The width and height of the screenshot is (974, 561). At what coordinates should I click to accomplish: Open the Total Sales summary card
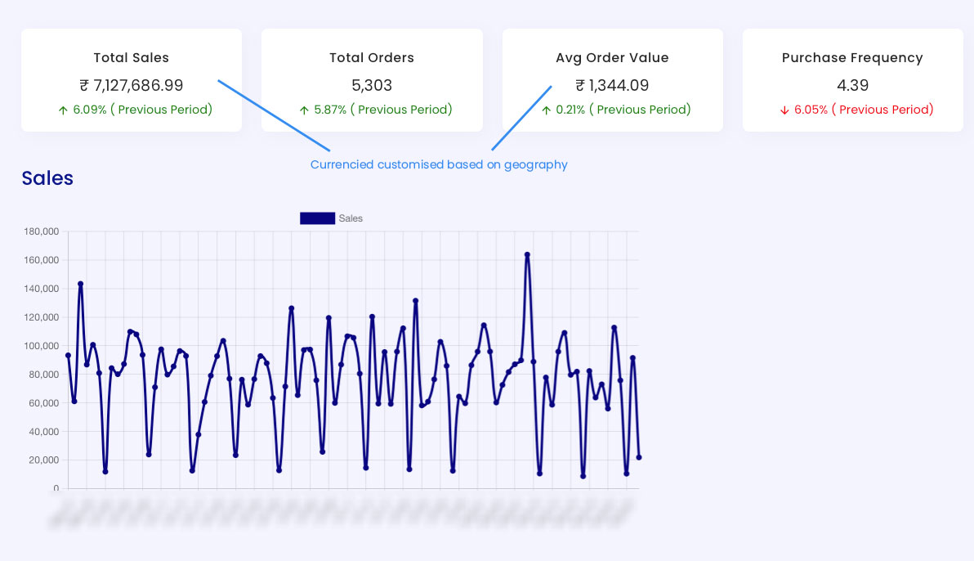tap(132, 79)
